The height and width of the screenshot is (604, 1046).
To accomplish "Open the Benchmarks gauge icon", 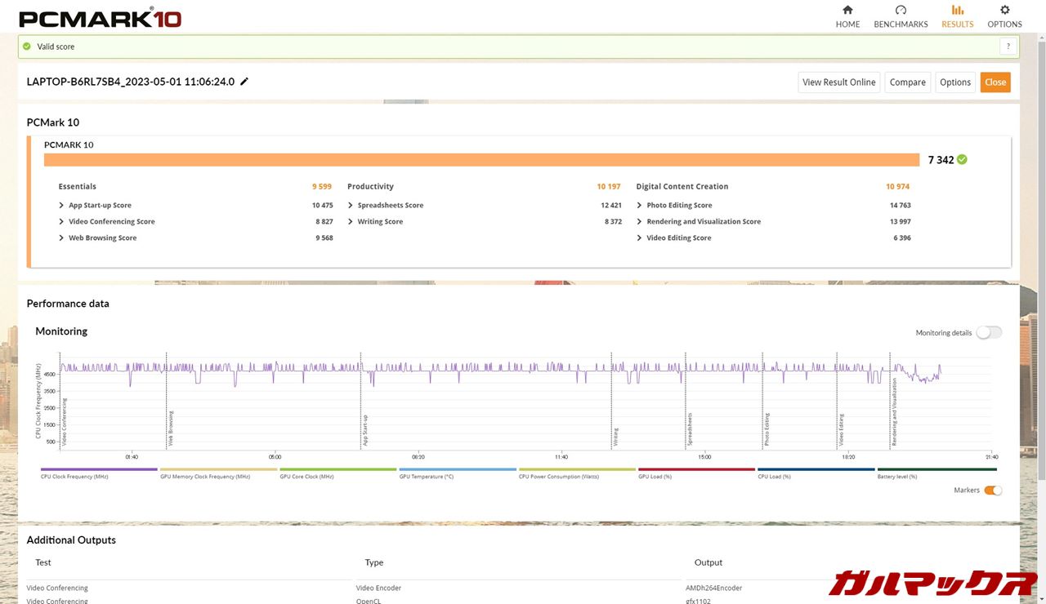I will tap(901, 11).
